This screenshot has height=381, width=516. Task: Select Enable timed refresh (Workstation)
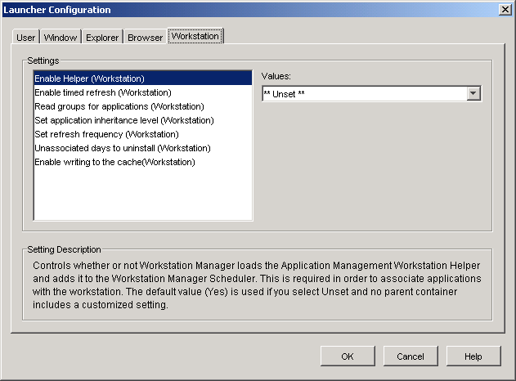143,92
